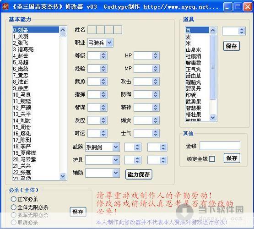Click the 等级 spinner field

97,55
